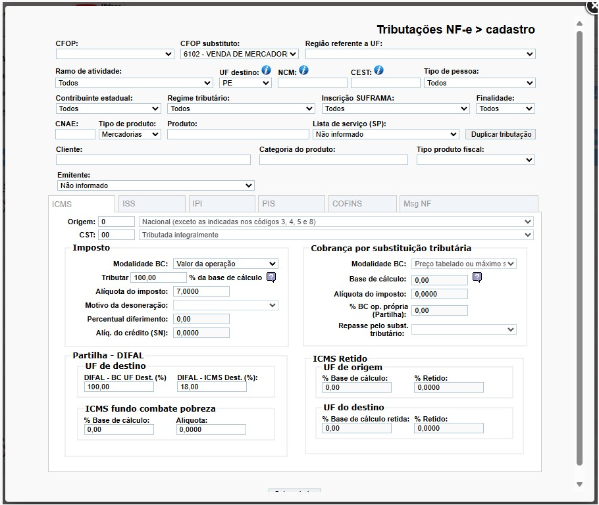Focus the CST code field
The image size is (599, 505).
pos(117,235)
